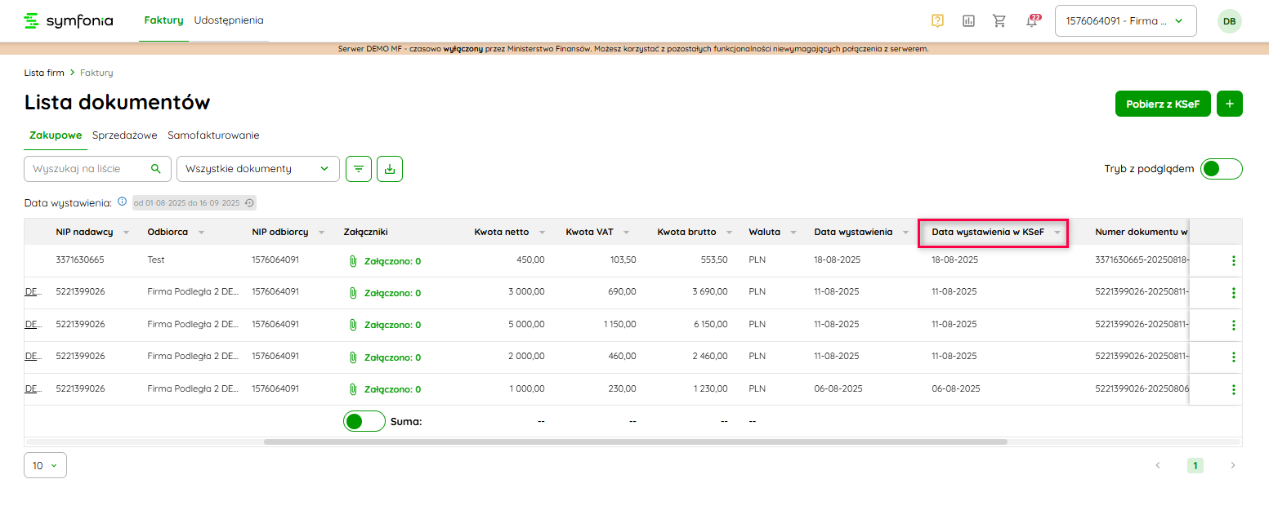This screenshot has height=528, width=1269.
Task: Open the statistics chart icon
Action: tap(968, 21)
